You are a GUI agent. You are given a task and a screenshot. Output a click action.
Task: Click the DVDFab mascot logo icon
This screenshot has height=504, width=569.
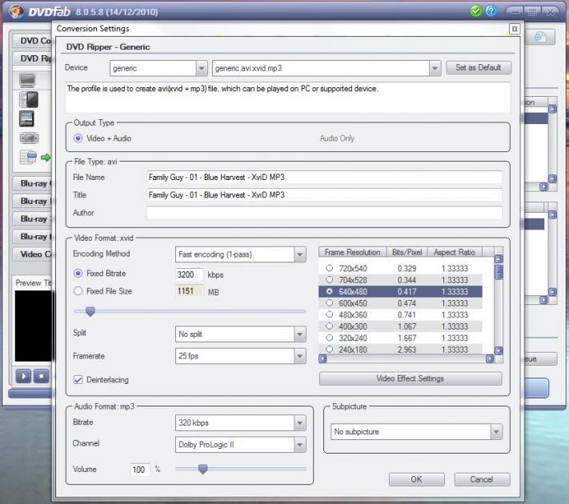(16, 11)
